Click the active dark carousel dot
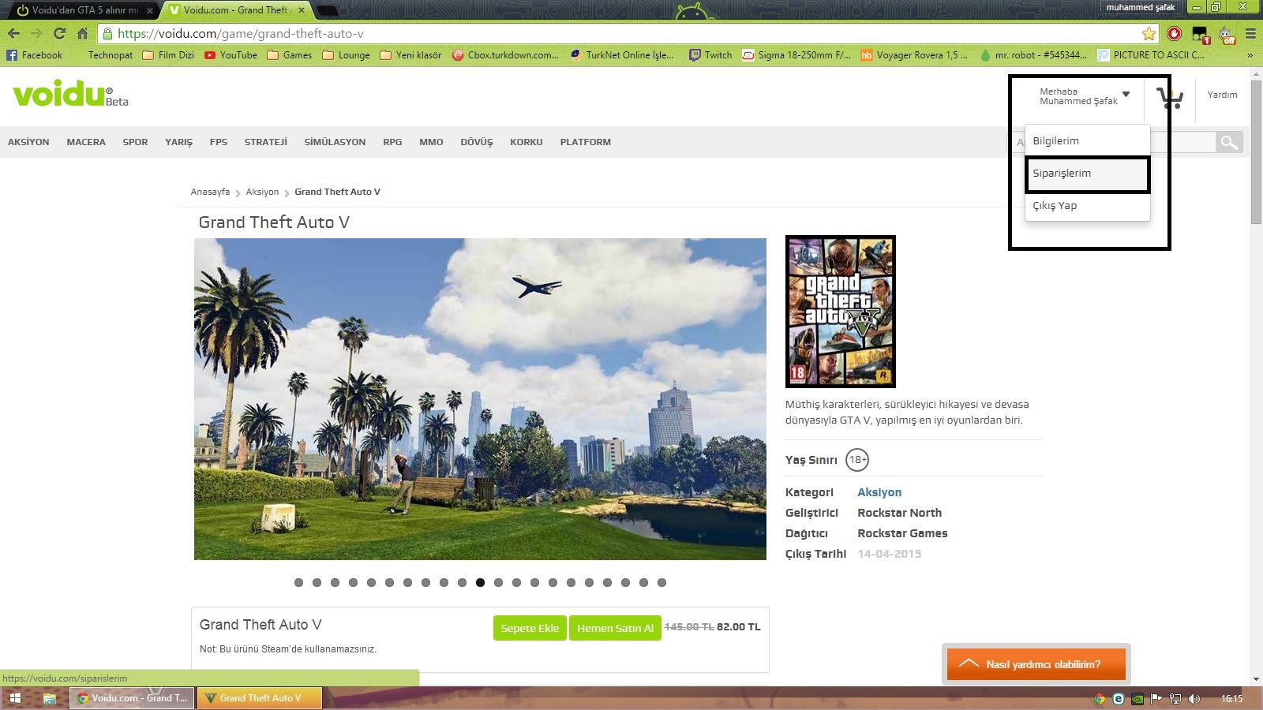 coord(480,583)
